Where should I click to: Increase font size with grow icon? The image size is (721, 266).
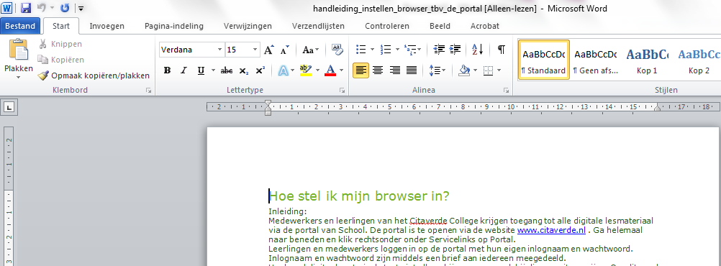click(x=269, y=50)
